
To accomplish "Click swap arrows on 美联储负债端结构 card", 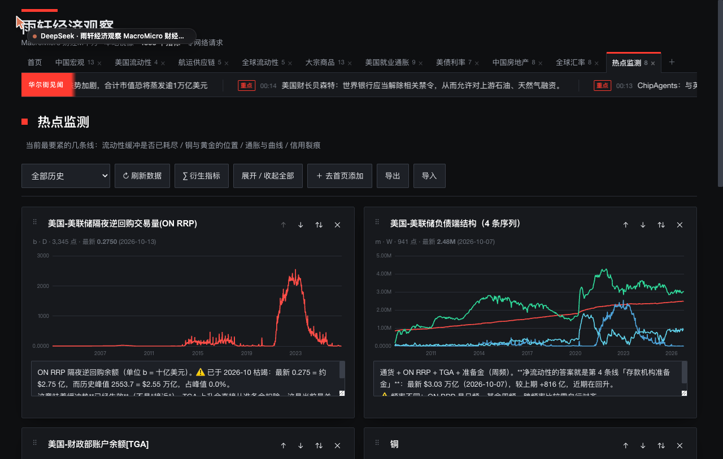I will pos(661,225).
